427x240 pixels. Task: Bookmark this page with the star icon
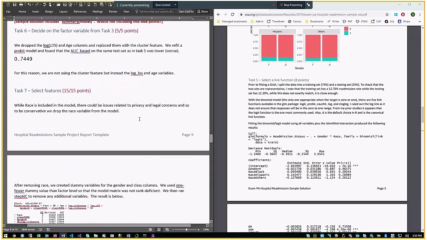click(x=387, y=14)
